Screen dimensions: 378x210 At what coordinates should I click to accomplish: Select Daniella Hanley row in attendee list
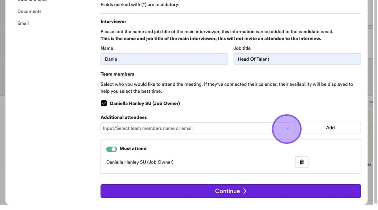(140, 162)
